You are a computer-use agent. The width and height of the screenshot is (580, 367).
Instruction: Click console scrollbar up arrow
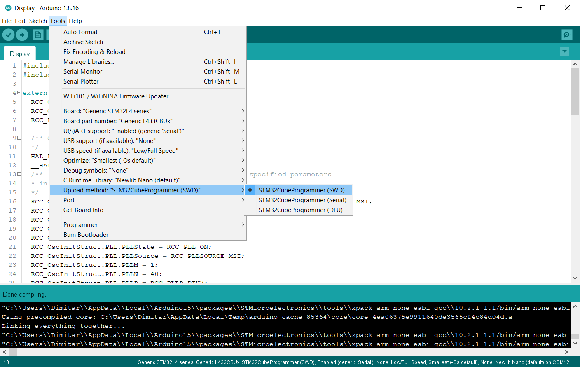click(575, 306)
